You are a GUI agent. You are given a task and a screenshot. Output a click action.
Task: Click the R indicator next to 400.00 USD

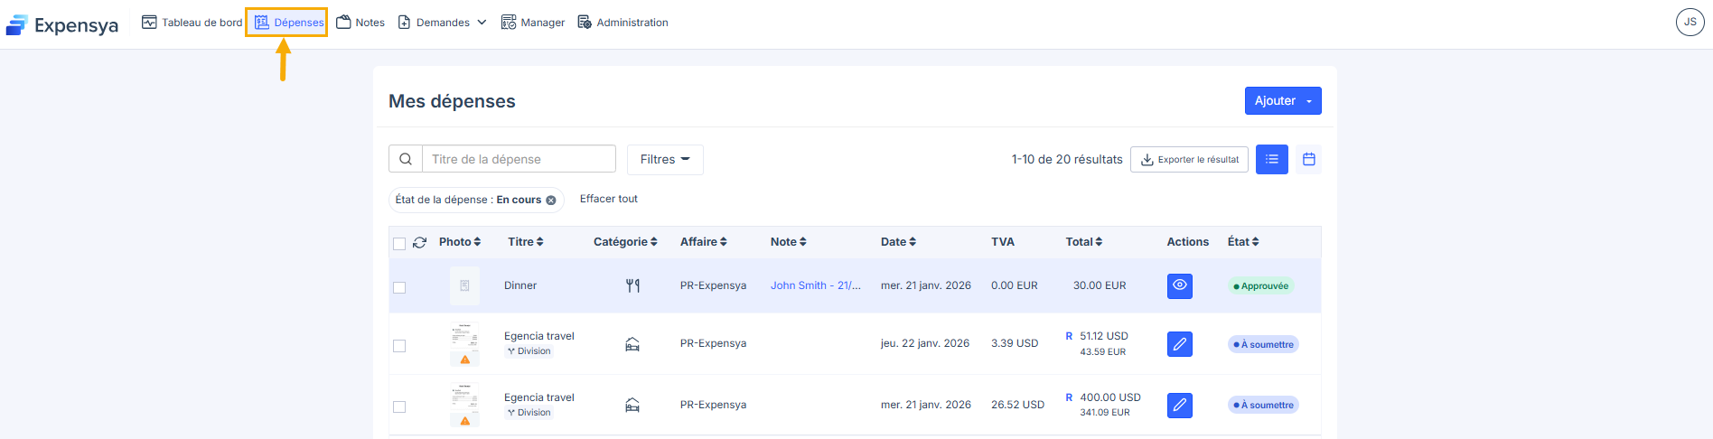1069,397
